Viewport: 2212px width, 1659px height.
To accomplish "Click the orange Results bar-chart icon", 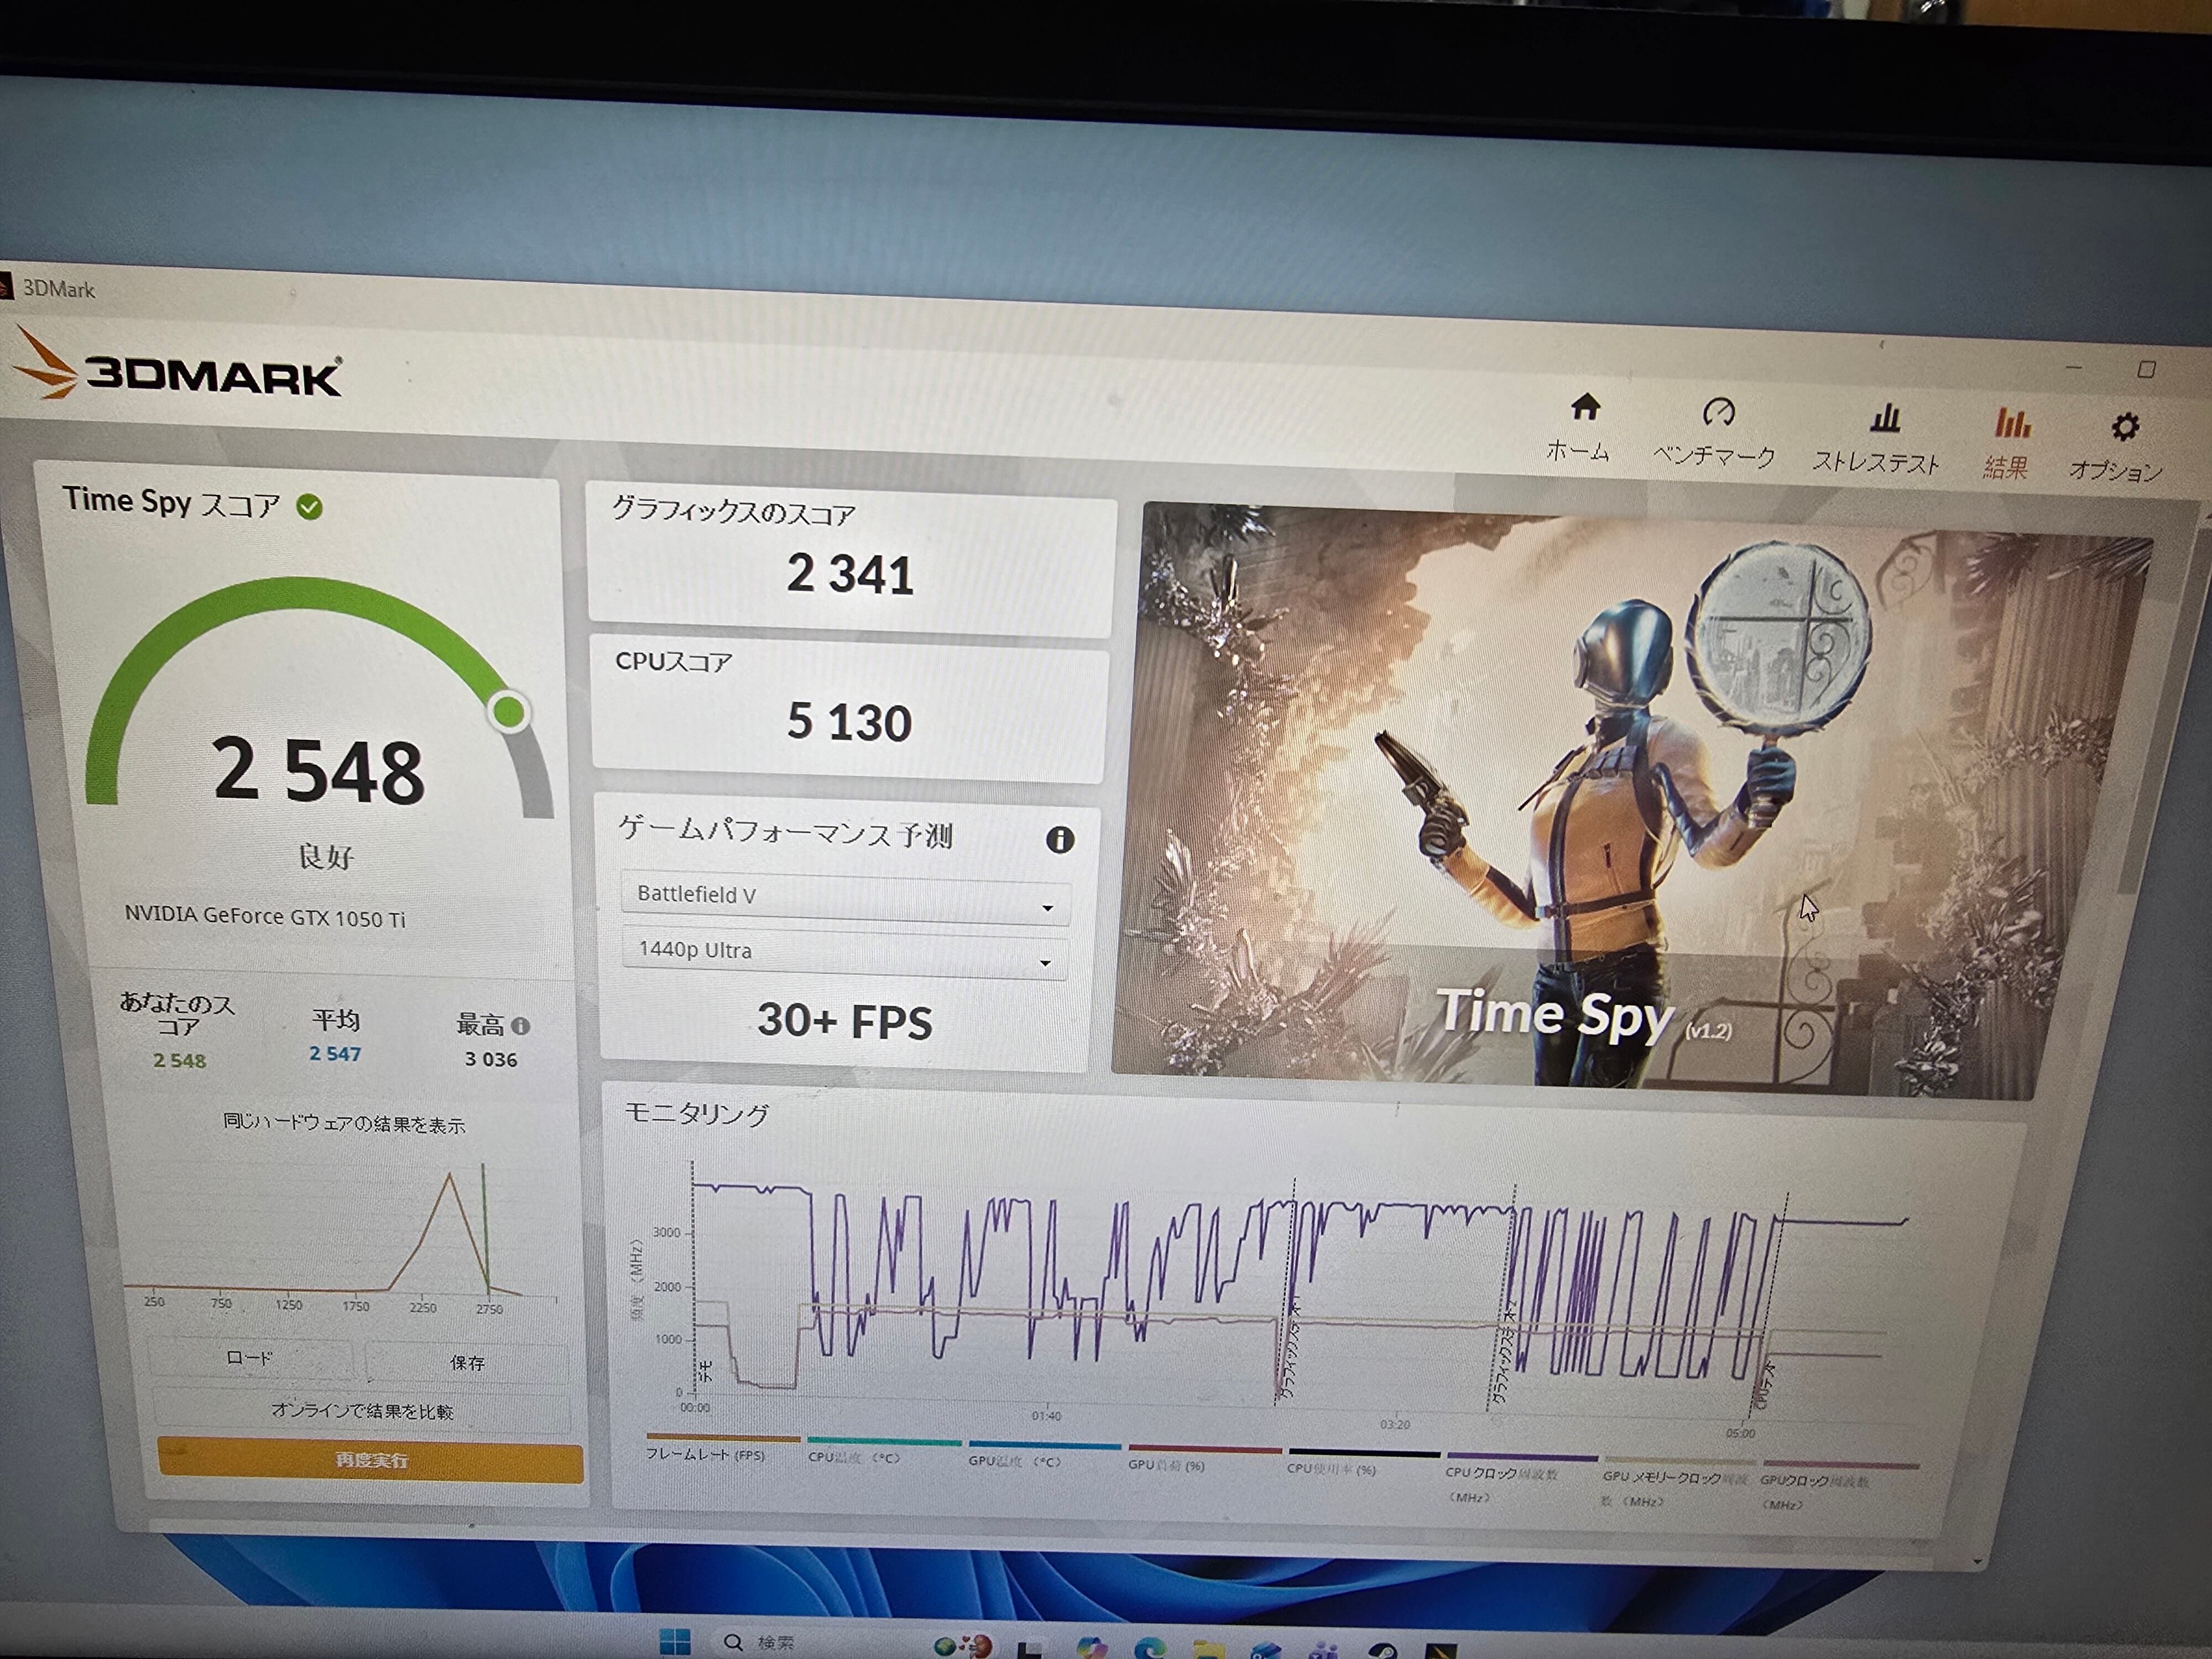I will pyautogui.click(x=2012, y=424).
